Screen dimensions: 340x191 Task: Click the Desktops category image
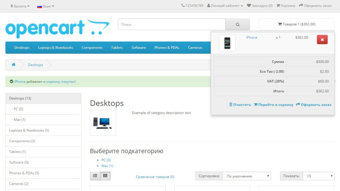(x=103, y=123)
